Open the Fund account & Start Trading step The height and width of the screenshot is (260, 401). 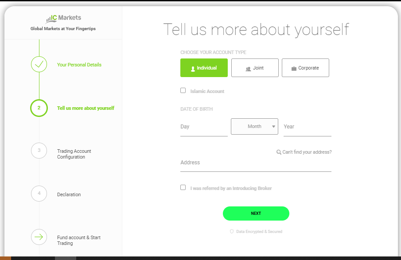78,241
